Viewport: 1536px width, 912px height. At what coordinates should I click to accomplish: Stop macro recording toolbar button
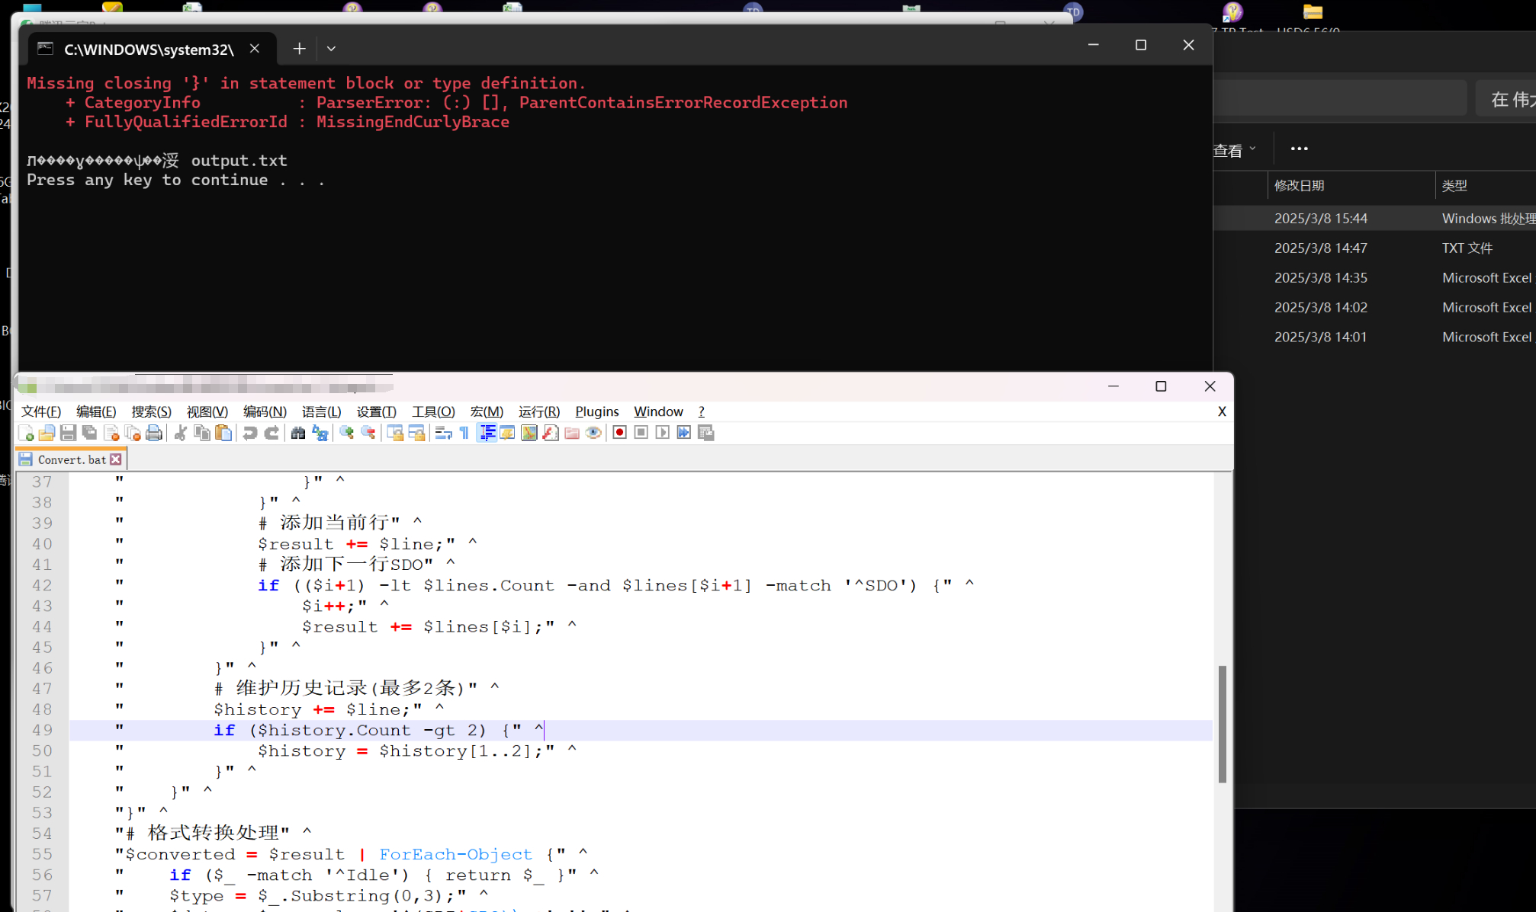point(641,433)
